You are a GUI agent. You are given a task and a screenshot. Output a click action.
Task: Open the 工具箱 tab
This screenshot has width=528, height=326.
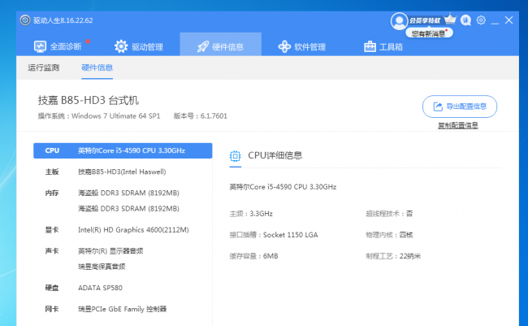(383, 46)
